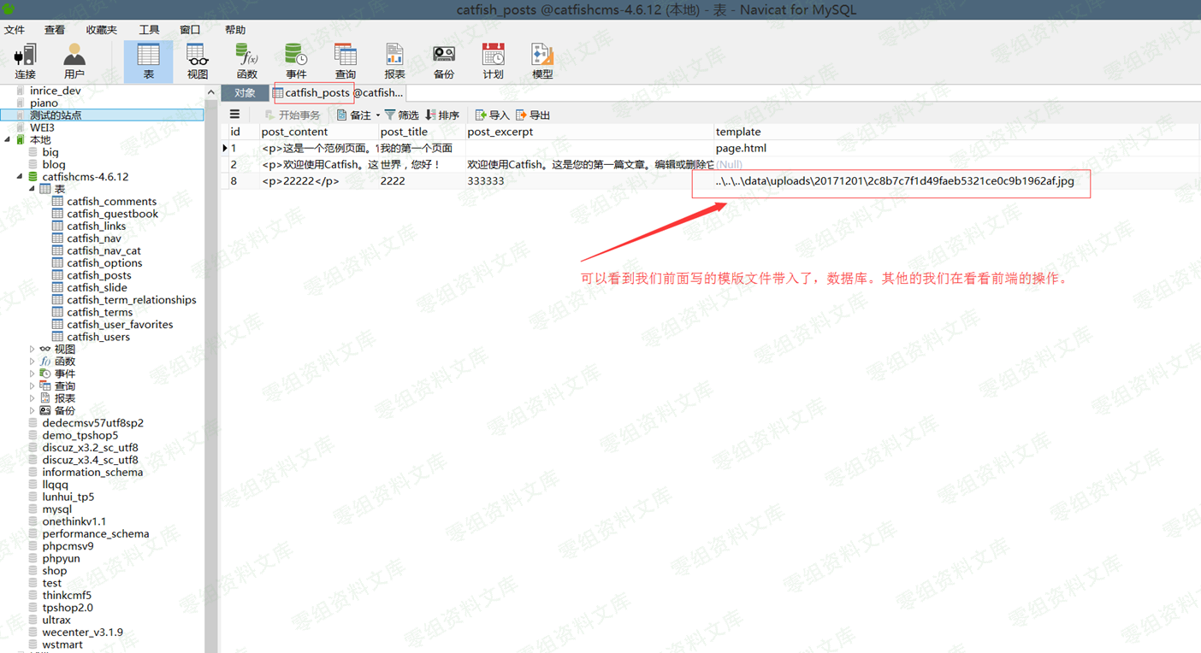The image size is (1201, 653).
Task: Expand the 视图 node in tree
Action: 33,350
